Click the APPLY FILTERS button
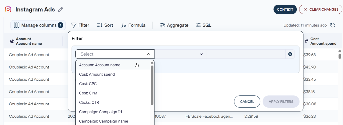The width and height of the screenshot is (343, 125). 281,101
